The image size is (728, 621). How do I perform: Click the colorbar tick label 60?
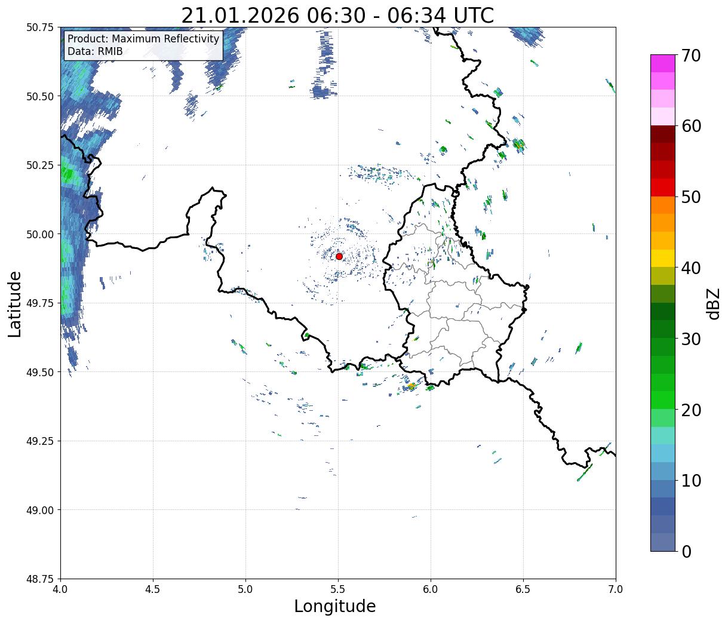(691, 126)
